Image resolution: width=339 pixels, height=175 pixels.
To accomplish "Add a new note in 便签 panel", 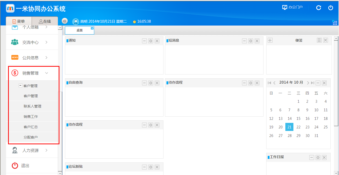I will click(270, 40).
